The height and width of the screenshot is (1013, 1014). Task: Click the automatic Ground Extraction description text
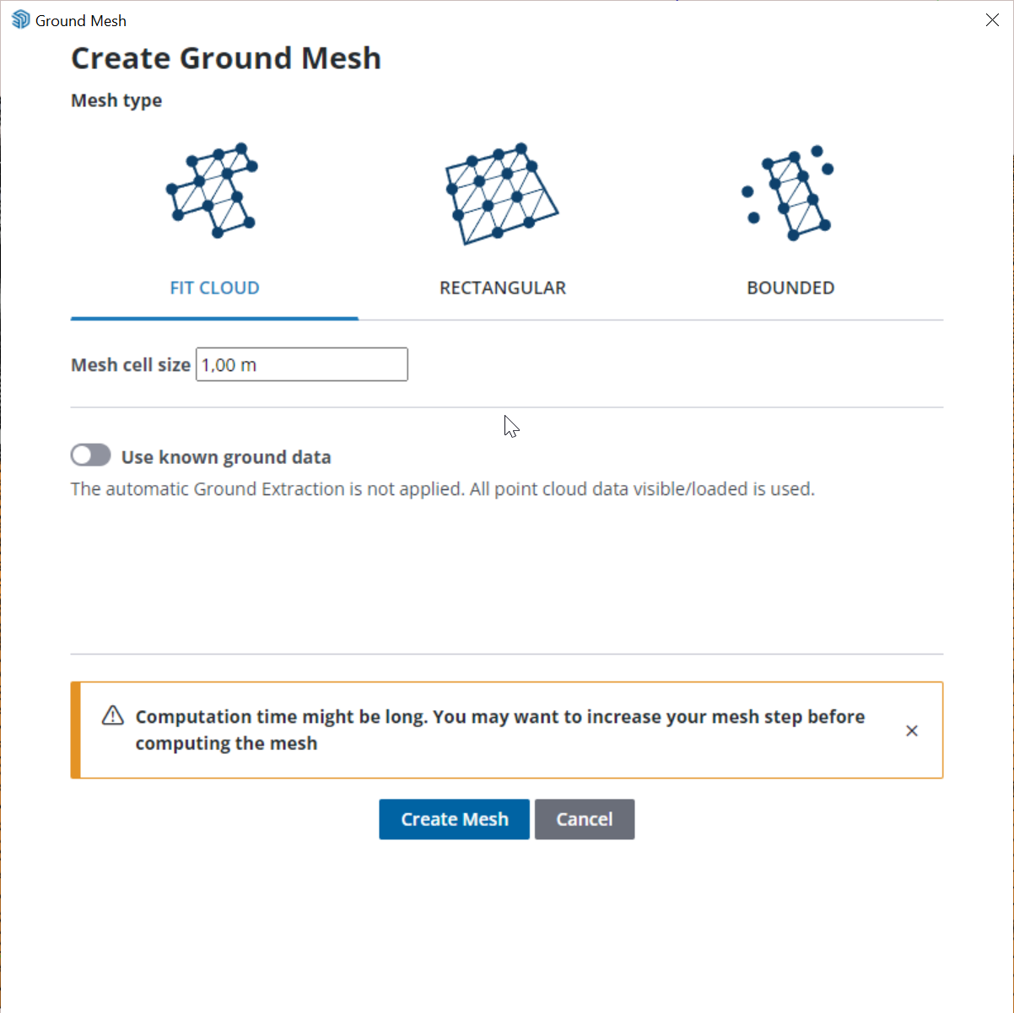tap(443, 489)
